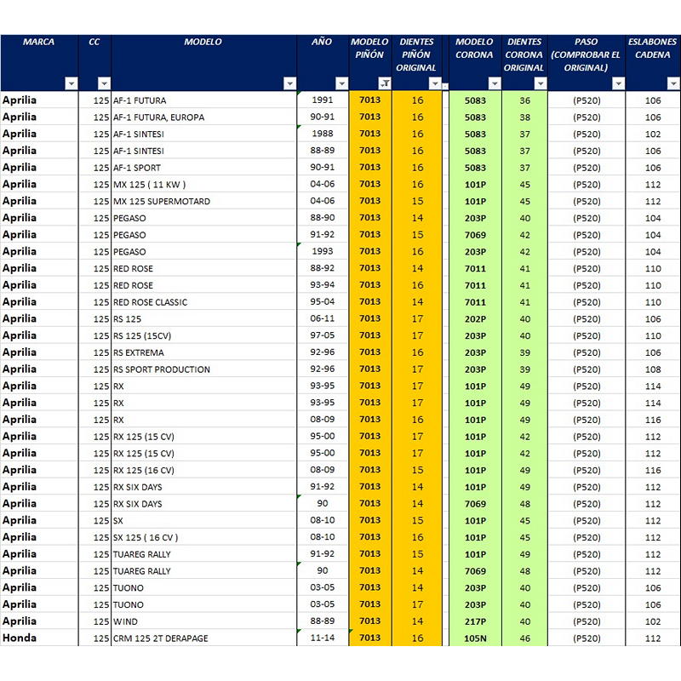Screen dimensions: 681x681
Task: Select the crown teeth cell 36
Action: point(524,100)
